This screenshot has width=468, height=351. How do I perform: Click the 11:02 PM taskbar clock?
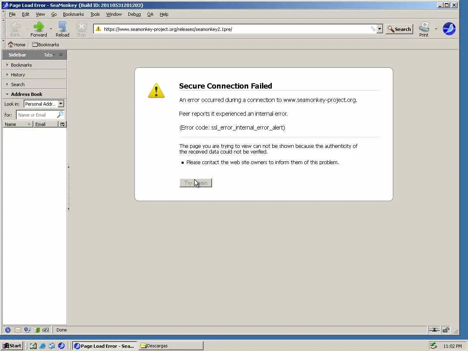(452, 346)
